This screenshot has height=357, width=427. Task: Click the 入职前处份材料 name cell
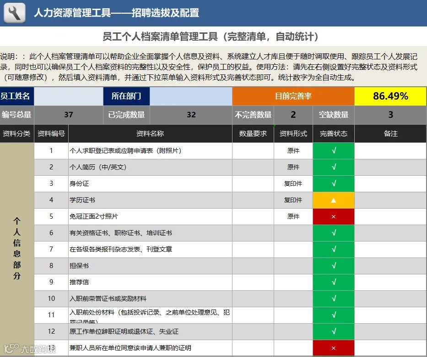click(150, 315)
